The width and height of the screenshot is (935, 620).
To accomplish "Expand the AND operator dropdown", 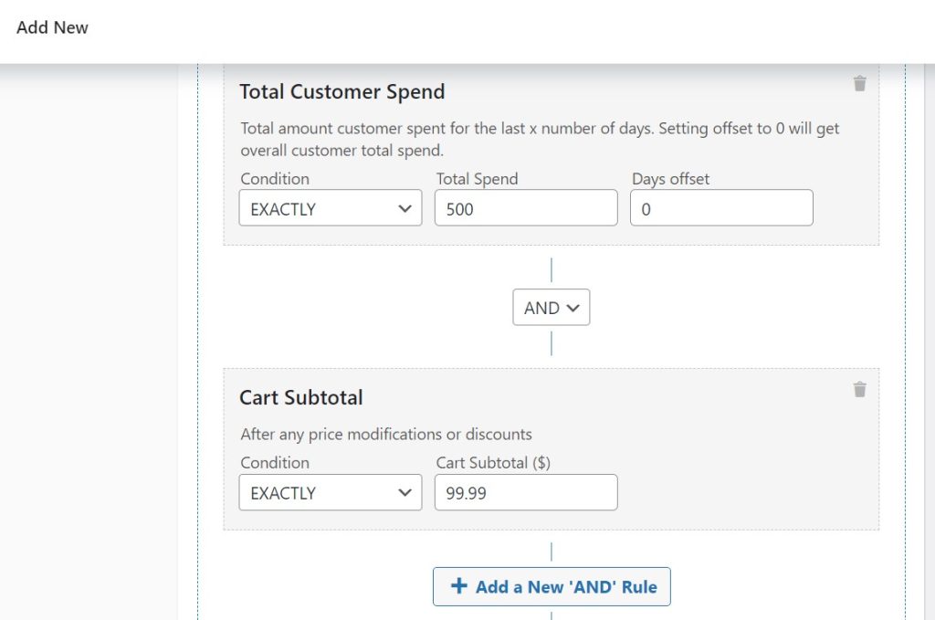I will pyautogui.click(x=551, y=307).
